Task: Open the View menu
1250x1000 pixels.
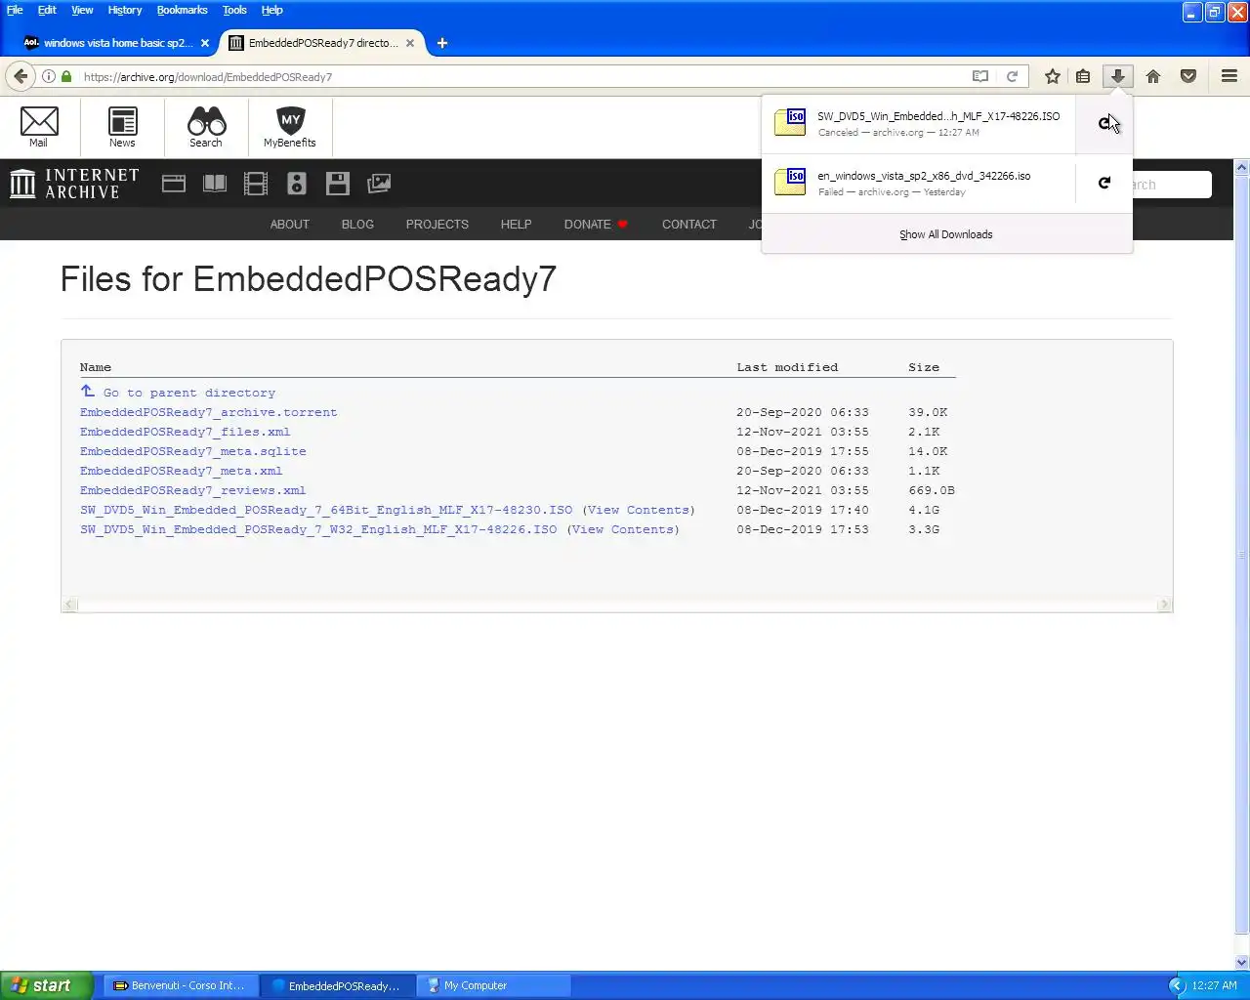Action: 82,10
